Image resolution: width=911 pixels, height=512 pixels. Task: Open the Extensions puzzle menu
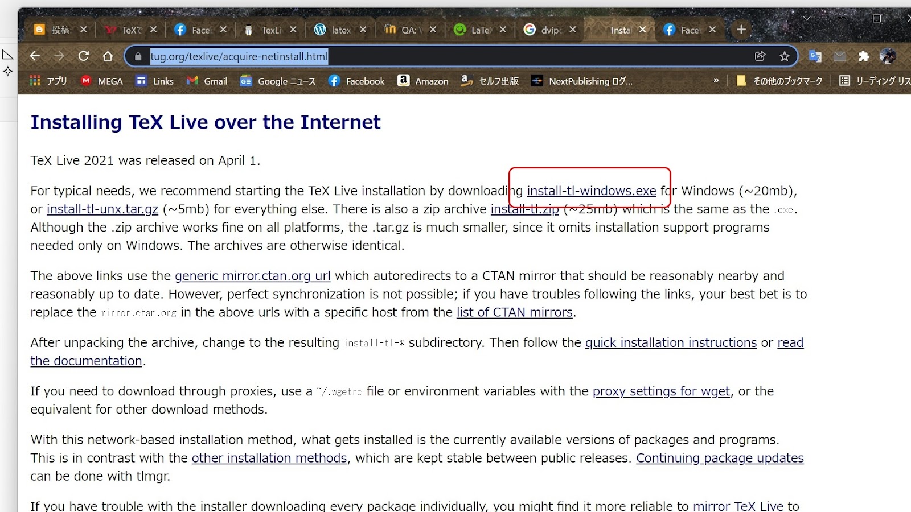tap(864, 56)
